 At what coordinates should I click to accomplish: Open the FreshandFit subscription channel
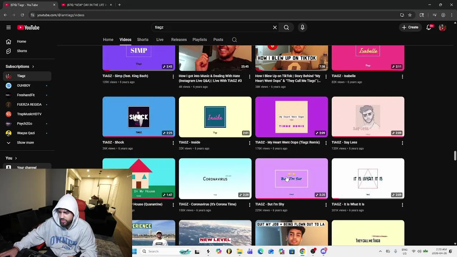pos(27,95)
